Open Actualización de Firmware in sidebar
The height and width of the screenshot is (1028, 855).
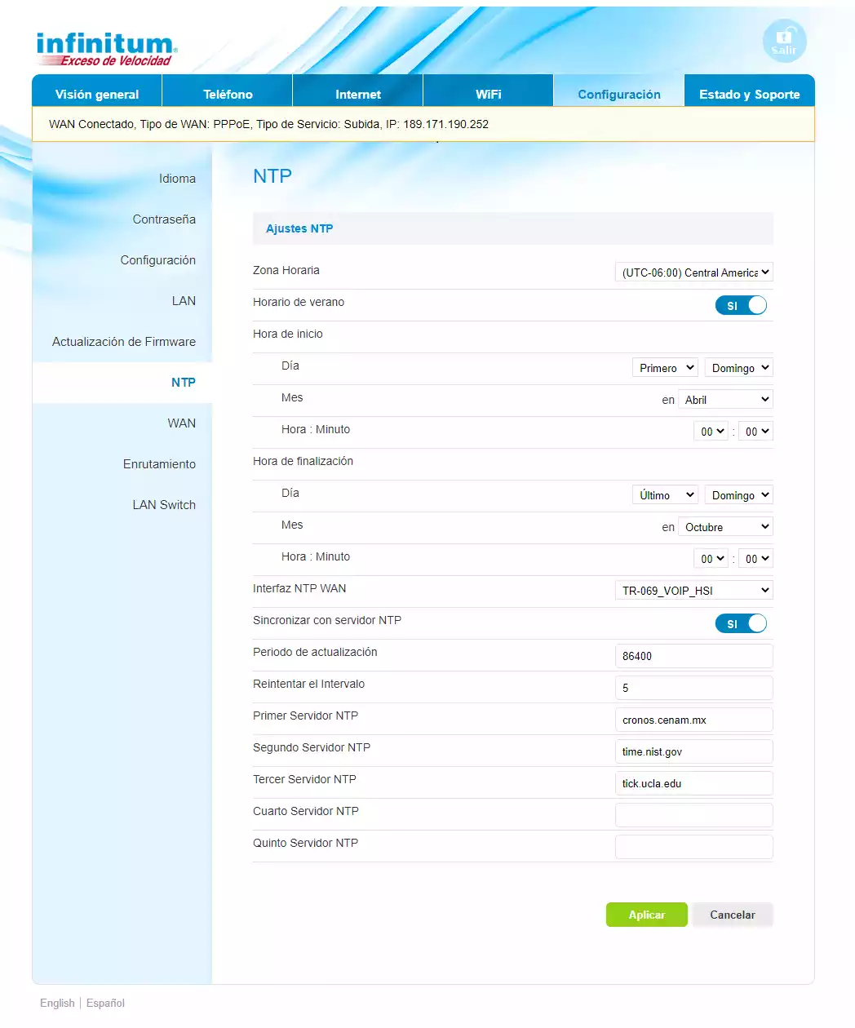[124, 342]
